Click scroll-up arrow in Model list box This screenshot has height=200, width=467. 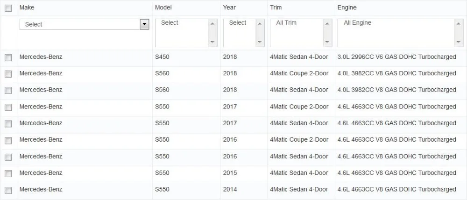(x=212, y=24)
